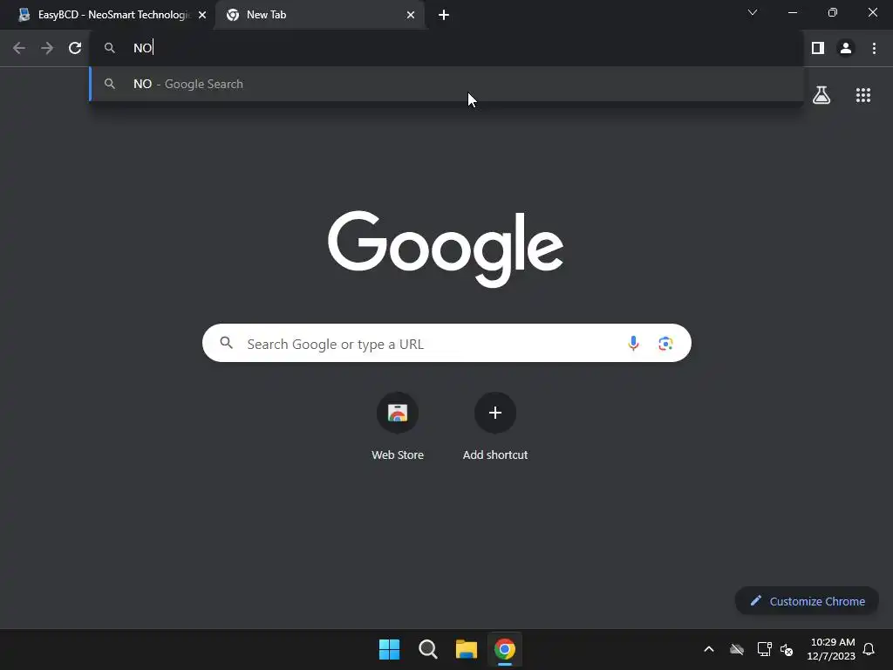Click the Google logo

(446, 249)
